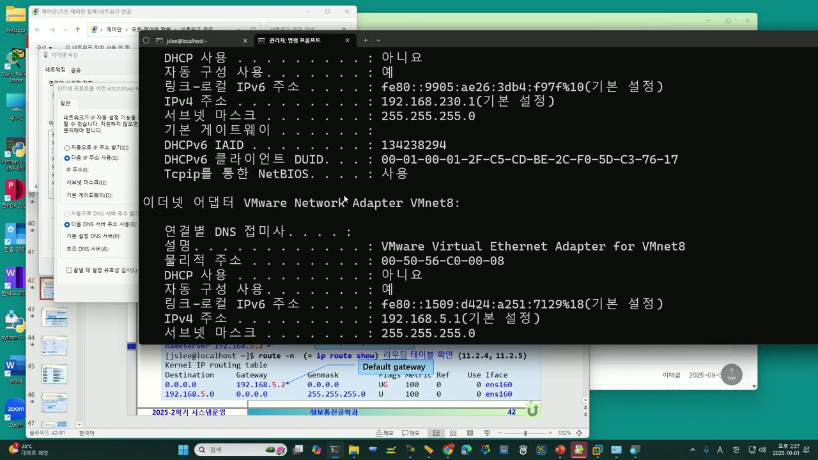
Task: Open the Word desktop shortcut
Action: tap(15, 369)
